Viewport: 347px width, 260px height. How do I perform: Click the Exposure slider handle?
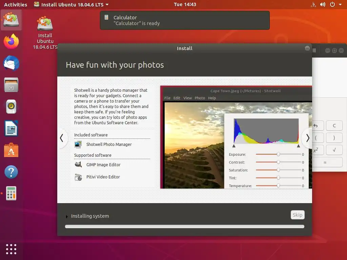tap(278, 154)
